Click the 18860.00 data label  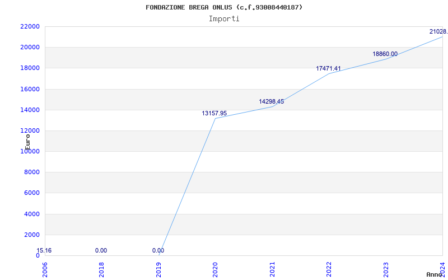pyautogui.click(x=385, y=54)
